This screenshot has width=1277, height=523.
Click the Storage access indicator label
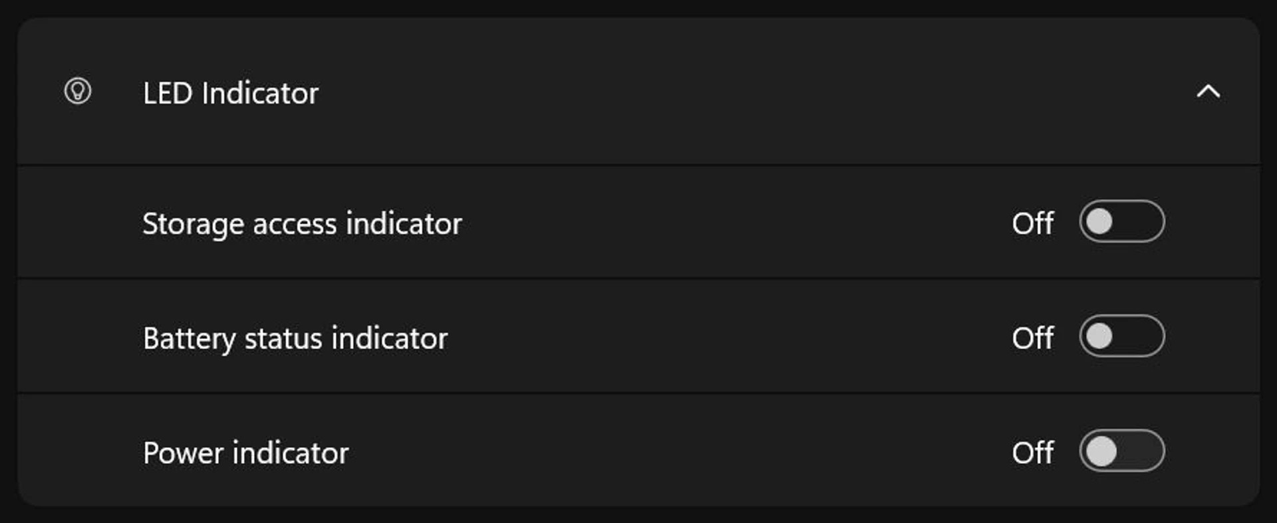(x=302, y=224)
